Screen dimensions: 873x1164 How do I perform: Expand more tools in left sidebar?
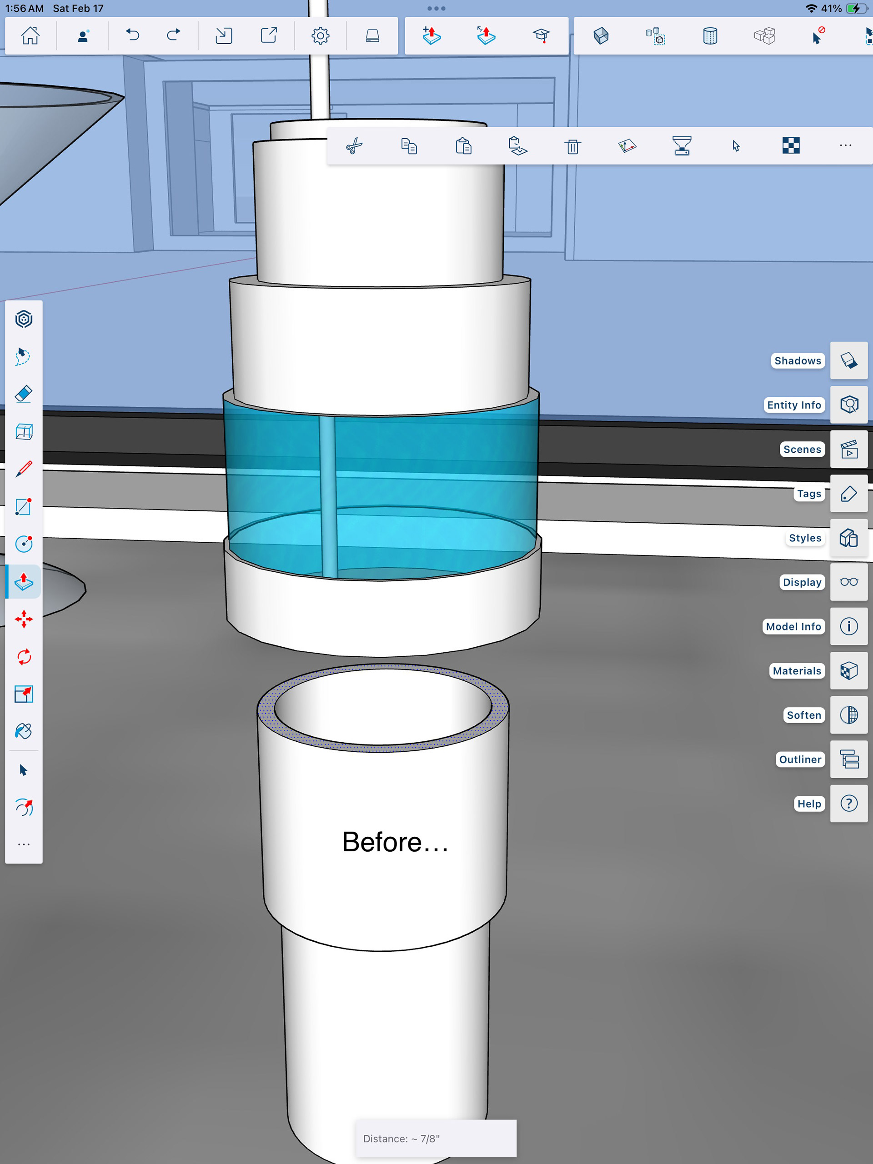[x=24, y=844]
